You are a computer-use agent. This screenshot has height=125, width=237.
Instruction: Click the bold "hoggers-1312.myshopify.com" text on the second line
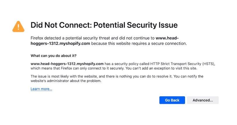(60, 44)
